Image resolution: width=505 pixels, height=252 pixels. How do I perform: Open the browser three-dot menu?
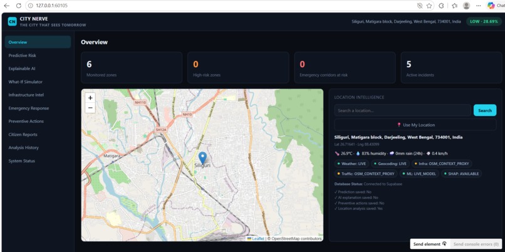tap(479, 6)
